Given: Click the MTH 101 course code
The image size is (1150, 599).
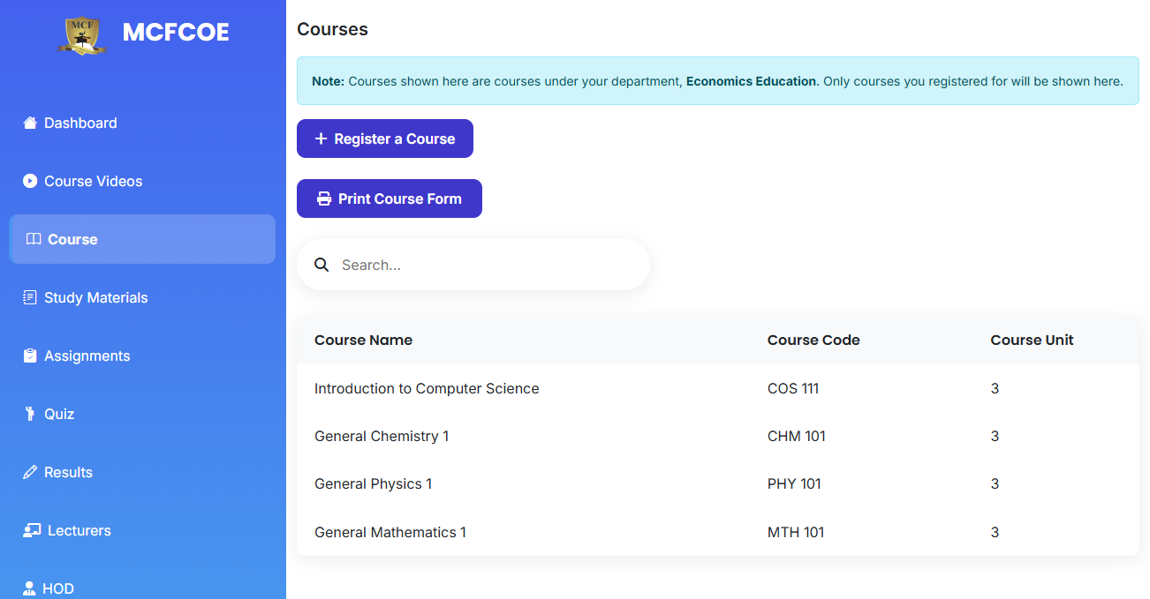Looking at the screenshot, I should [x=796, y=532].
